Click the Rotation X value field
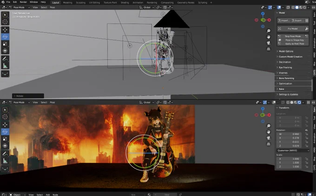The image size is (316, 196). [289, 138]
